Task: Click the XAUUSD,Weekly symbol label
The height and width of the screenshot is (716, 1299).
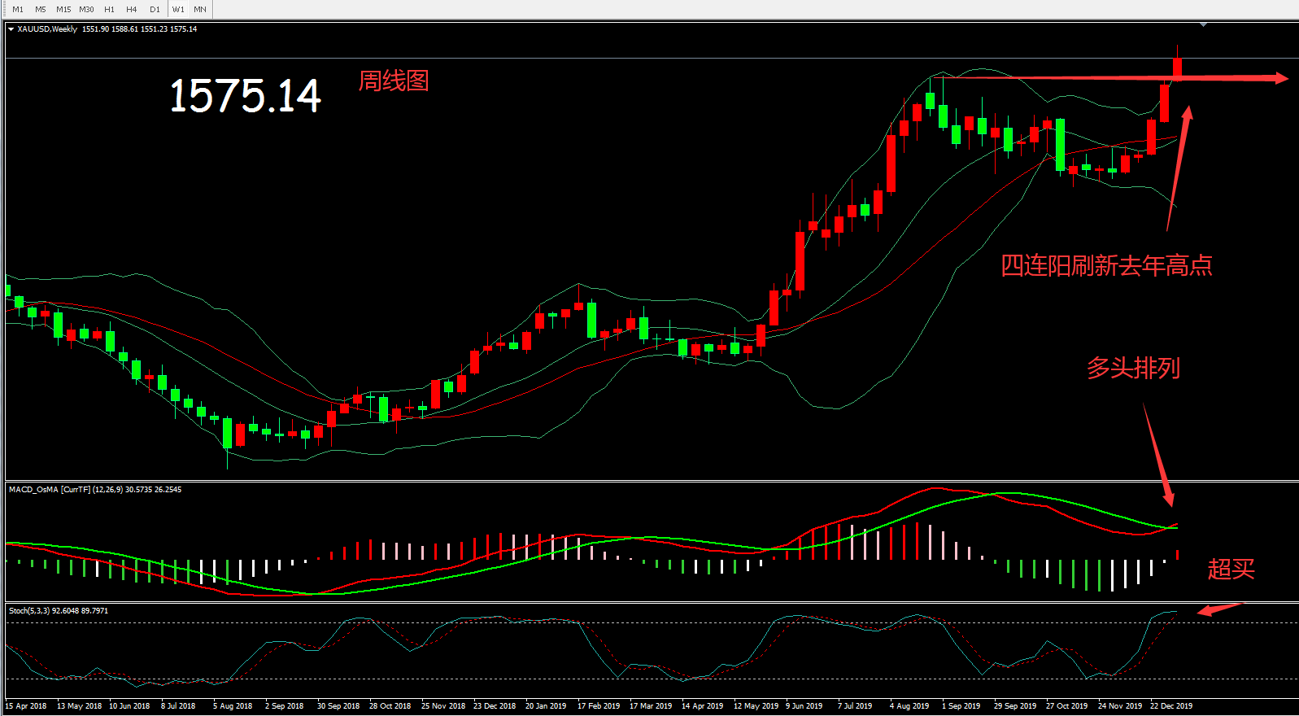Action: [47, 29]
